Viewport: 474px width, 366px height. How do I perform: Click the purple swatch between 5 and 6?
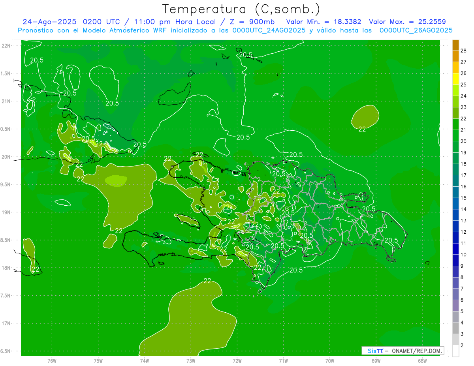coord(455,306)
